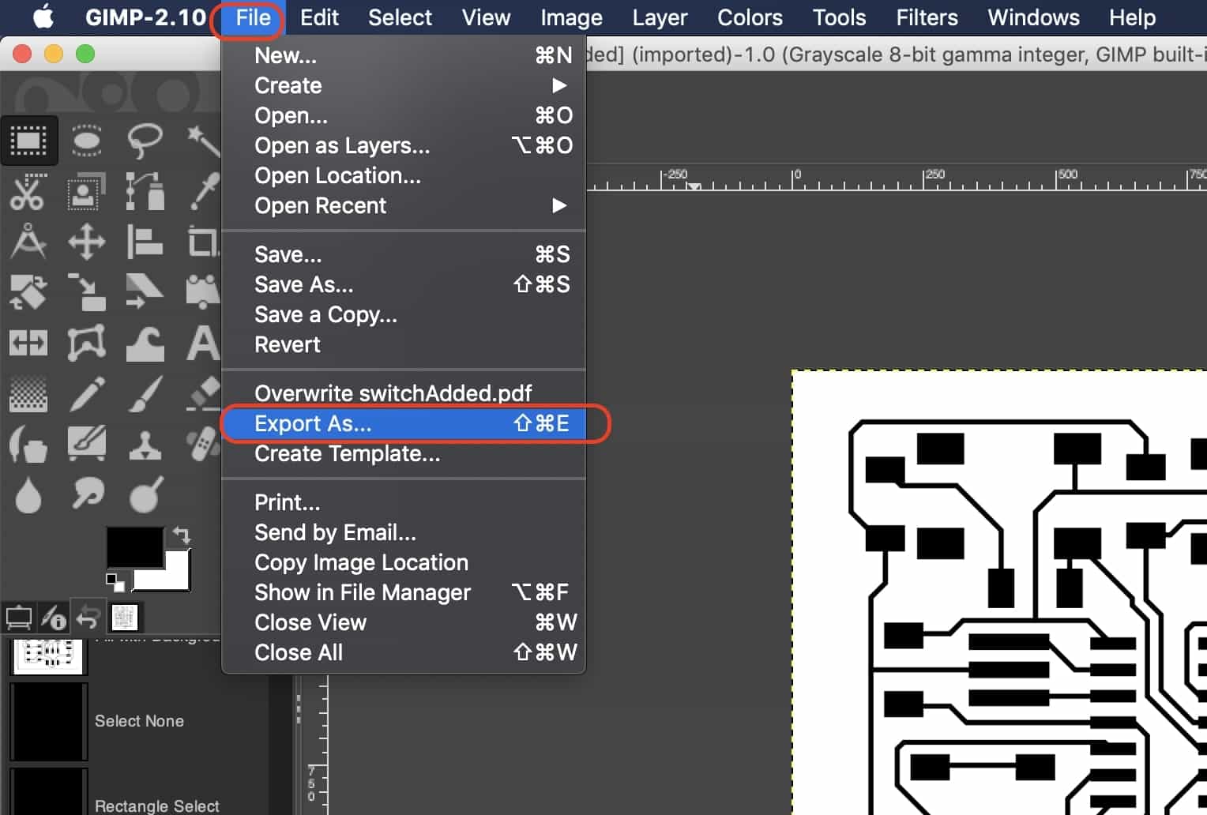1207x815 pixels.
Task: Choose Show in File Manager entry
Action: (404, 592)
